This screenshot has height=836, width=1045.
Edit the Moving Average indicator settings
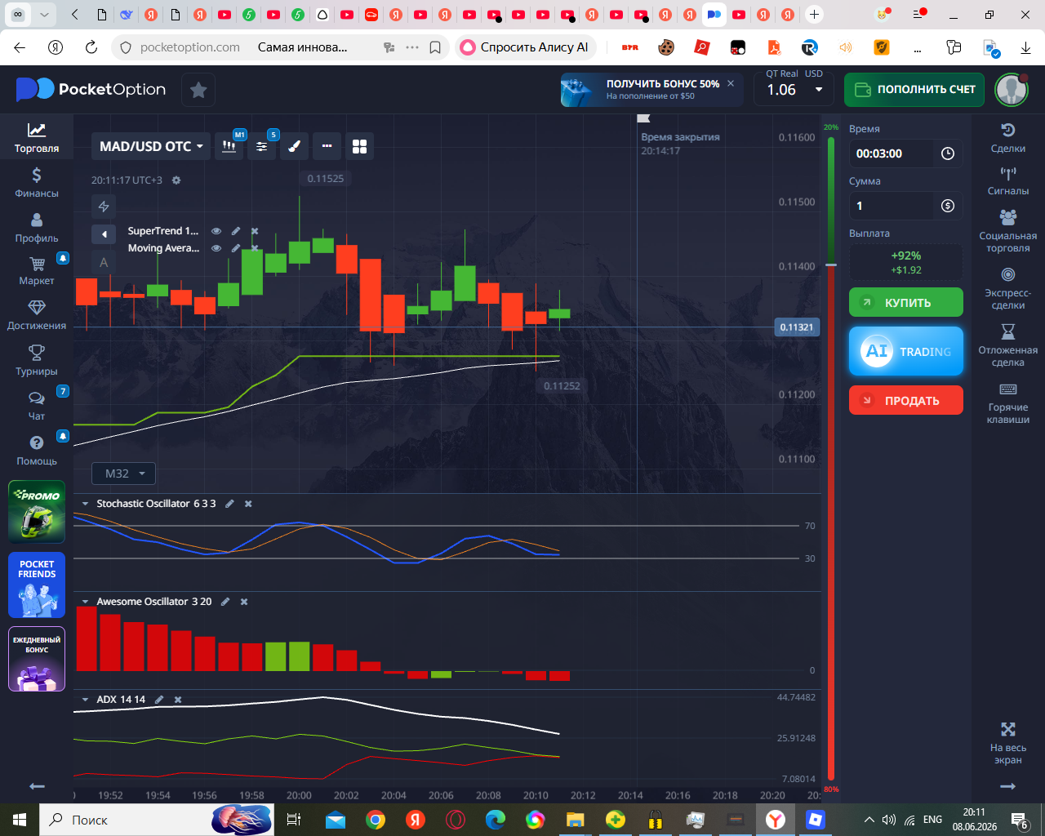click(x=236, y=248)
